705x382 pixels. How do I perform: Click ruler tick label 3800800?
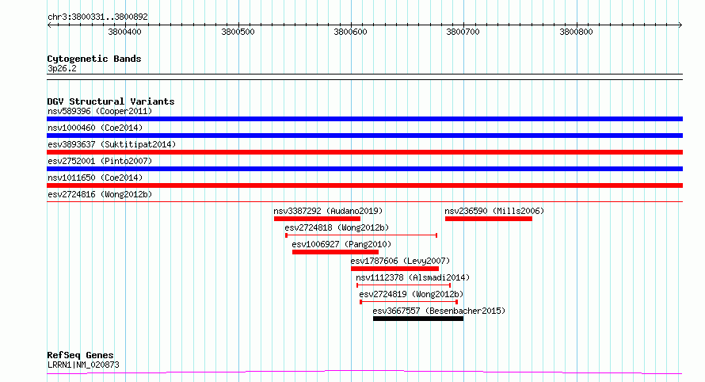click(x=576, y=32)
